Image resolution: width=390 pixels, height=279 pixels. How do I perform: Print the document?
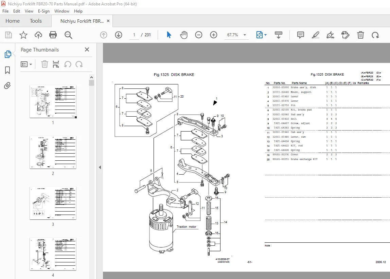53,35
